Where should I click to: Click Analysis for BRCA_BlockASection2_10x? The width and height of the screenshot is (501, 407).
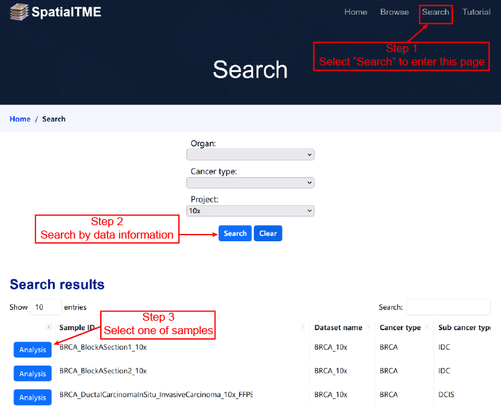tap(33, 374)
